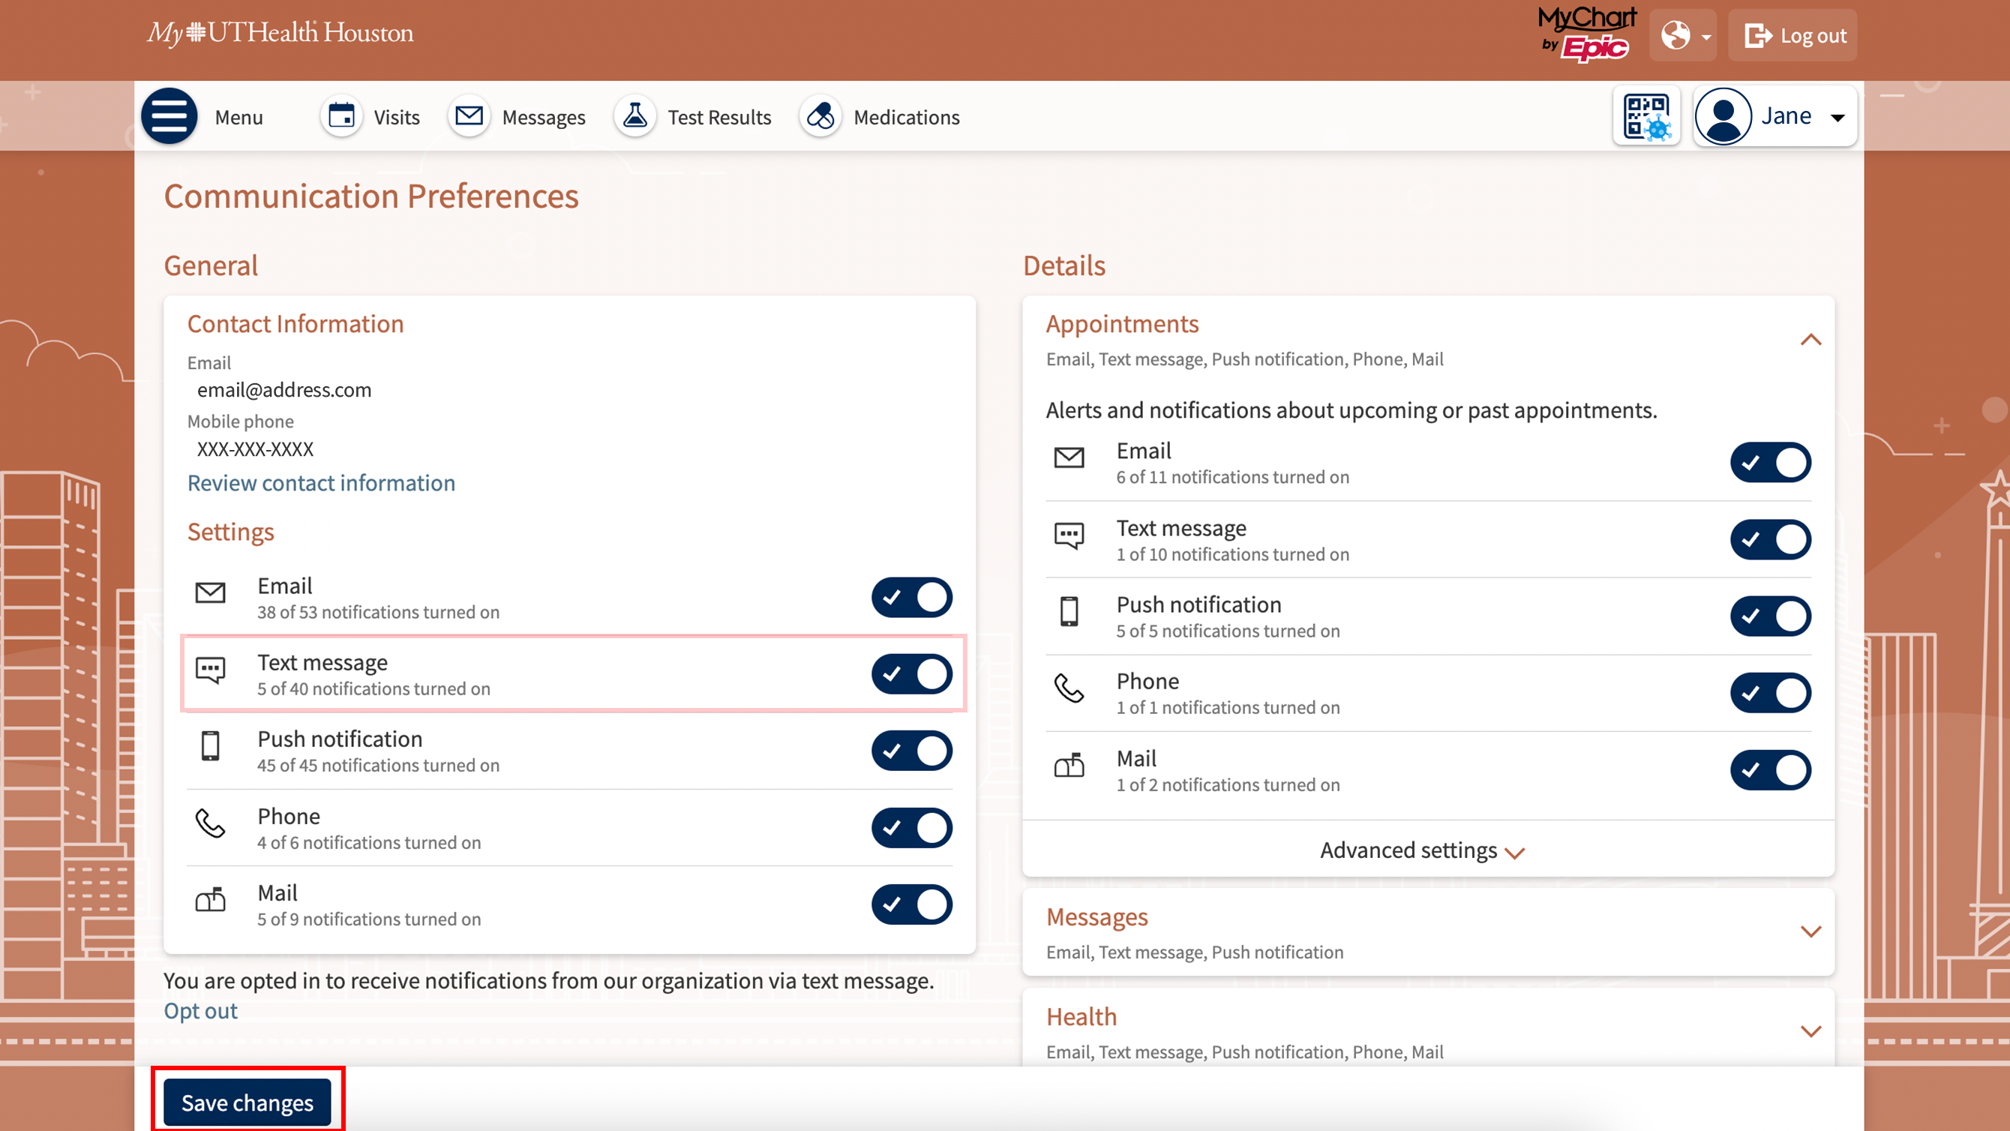Expand the Messages details section
Screen dimensions: 2010x1131
point(1810,932)
